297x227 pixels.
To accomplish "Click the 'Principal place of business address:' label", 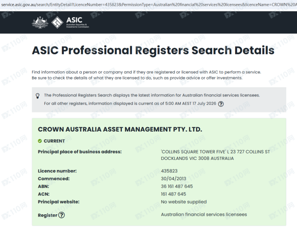I will pyautogui.click(x=79, y=152).
